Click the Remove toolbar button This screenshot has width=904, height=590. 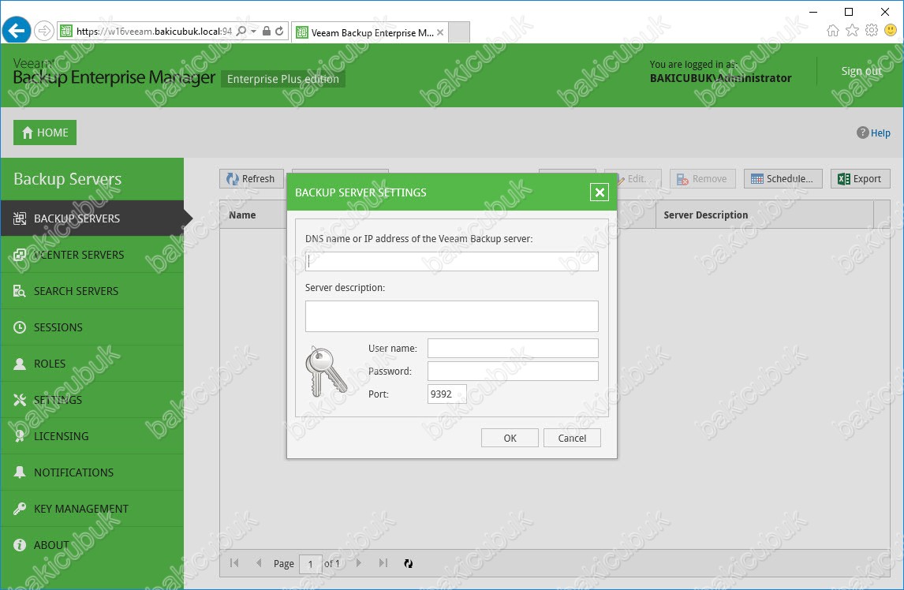(703, 179)
